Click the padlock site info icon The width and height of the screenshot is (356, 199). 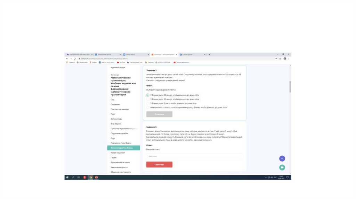coord(79,59)
